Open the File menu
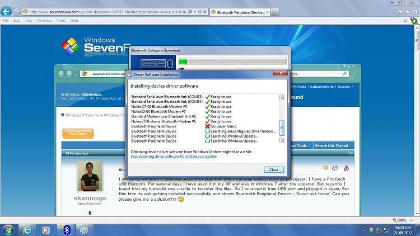Image resolution: width=420 pixels, height=236 pixels. point(6,20)
